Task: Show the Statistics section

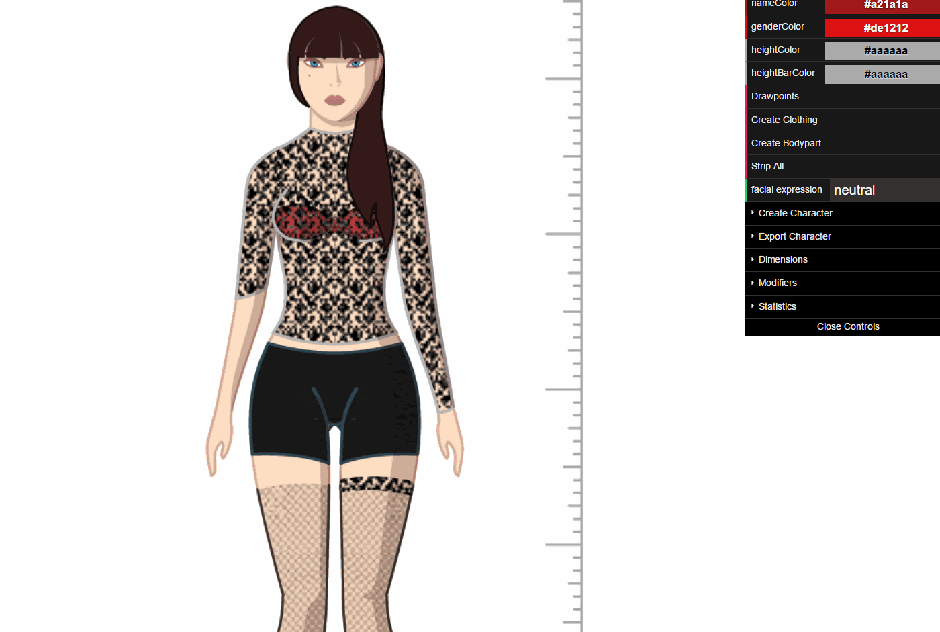Action: point(777,306)
